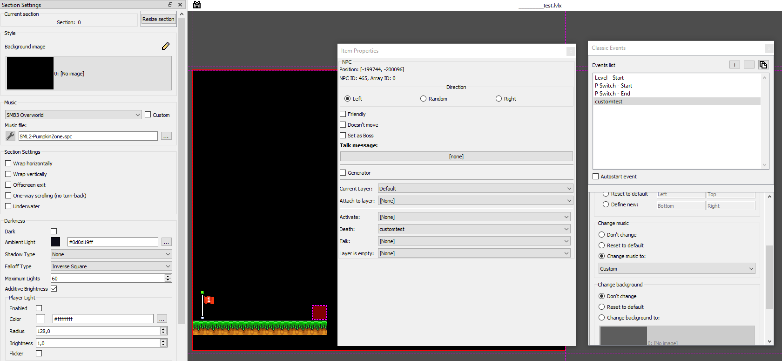Select Level - Start event

pos(677,78)
